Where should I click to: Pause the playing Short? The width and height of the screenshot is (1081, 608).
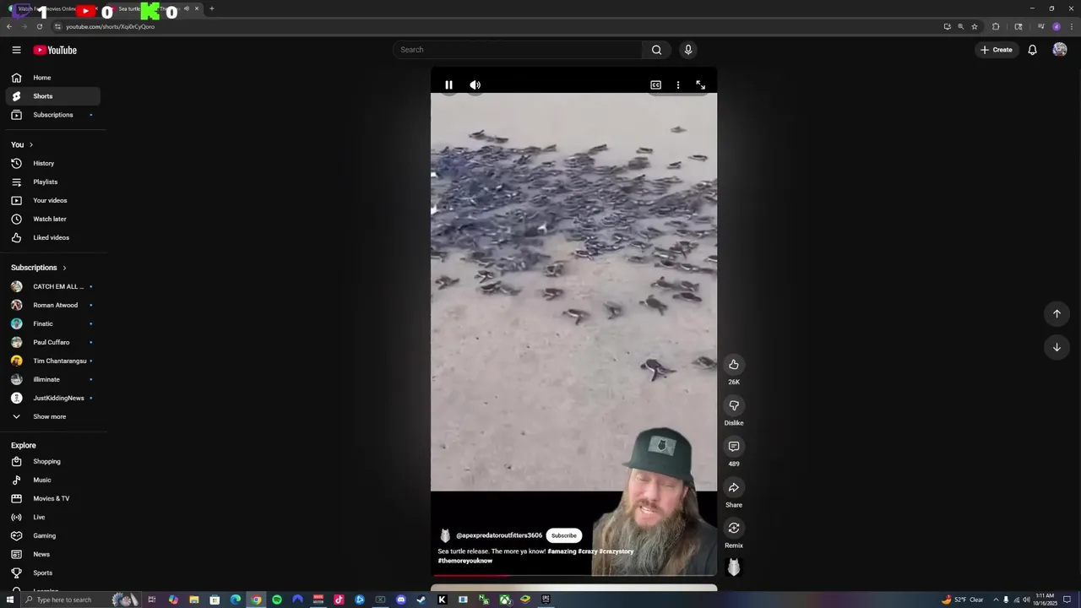pyautogui.click(x=448, y=84)
